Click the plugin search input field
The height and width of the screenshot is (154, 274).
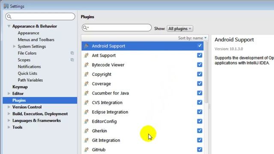coord(116,27)
